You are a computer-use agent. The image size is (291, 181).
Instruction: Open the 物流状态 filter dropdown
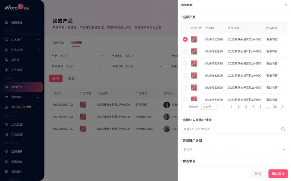(x=137, y=66)
